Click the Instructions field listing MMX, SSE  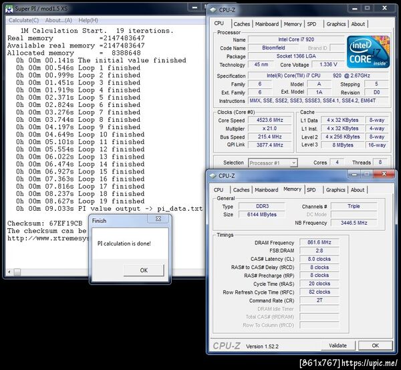318,100
